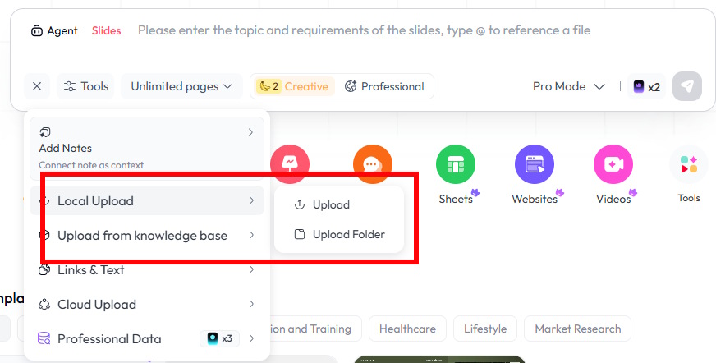716x363 pixels.
Task: Select Upload Folder from submenu
Action: [347, 234]
